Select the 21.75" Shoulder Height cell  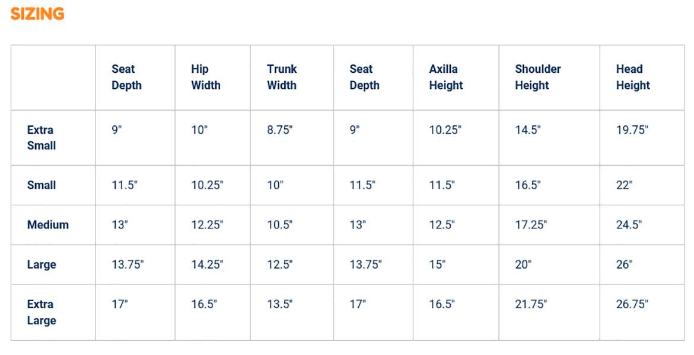pyautogui.click(x=530, y=304)
